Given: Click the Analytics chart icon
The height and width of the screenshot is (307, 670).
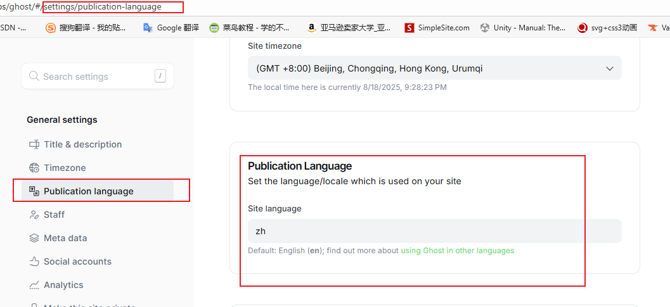Looking at the screenshot, I should (x=34, y=285).
